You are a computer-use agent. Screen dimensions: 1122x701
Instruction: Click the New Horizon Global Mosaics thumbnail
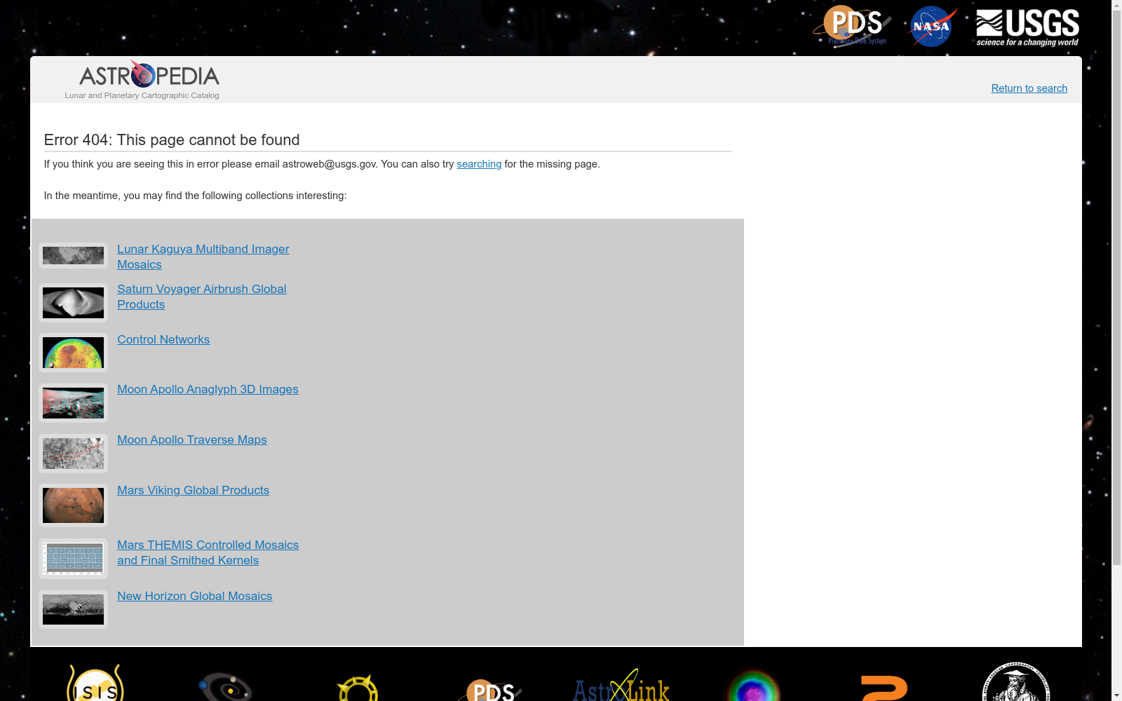click(x=73, y=609)
